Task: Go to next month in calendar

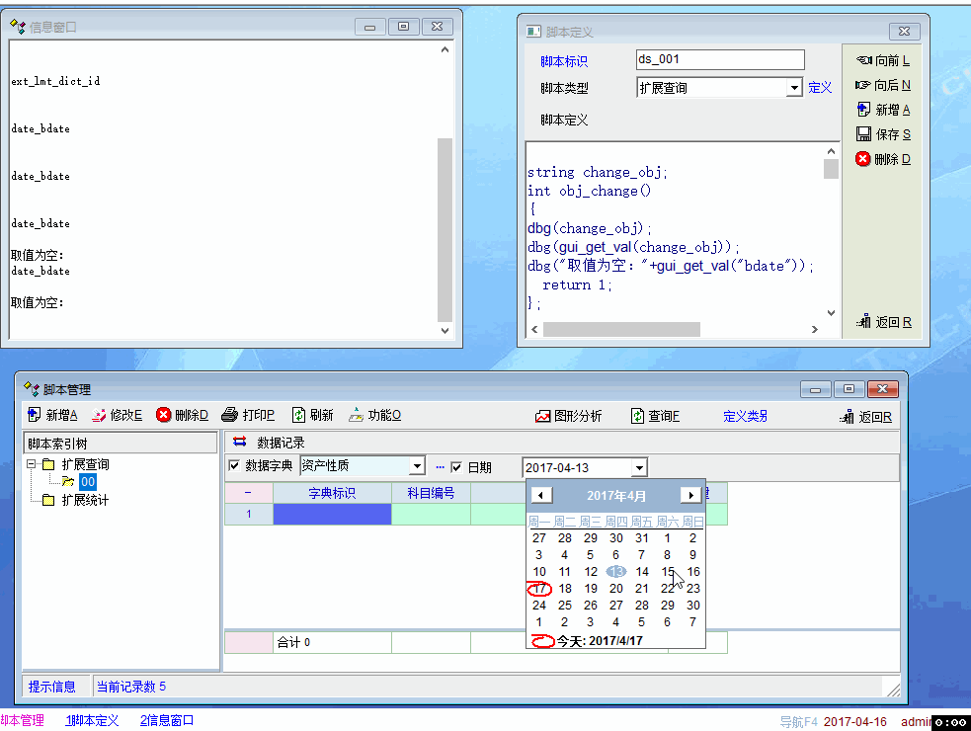Action: [690, 495]
